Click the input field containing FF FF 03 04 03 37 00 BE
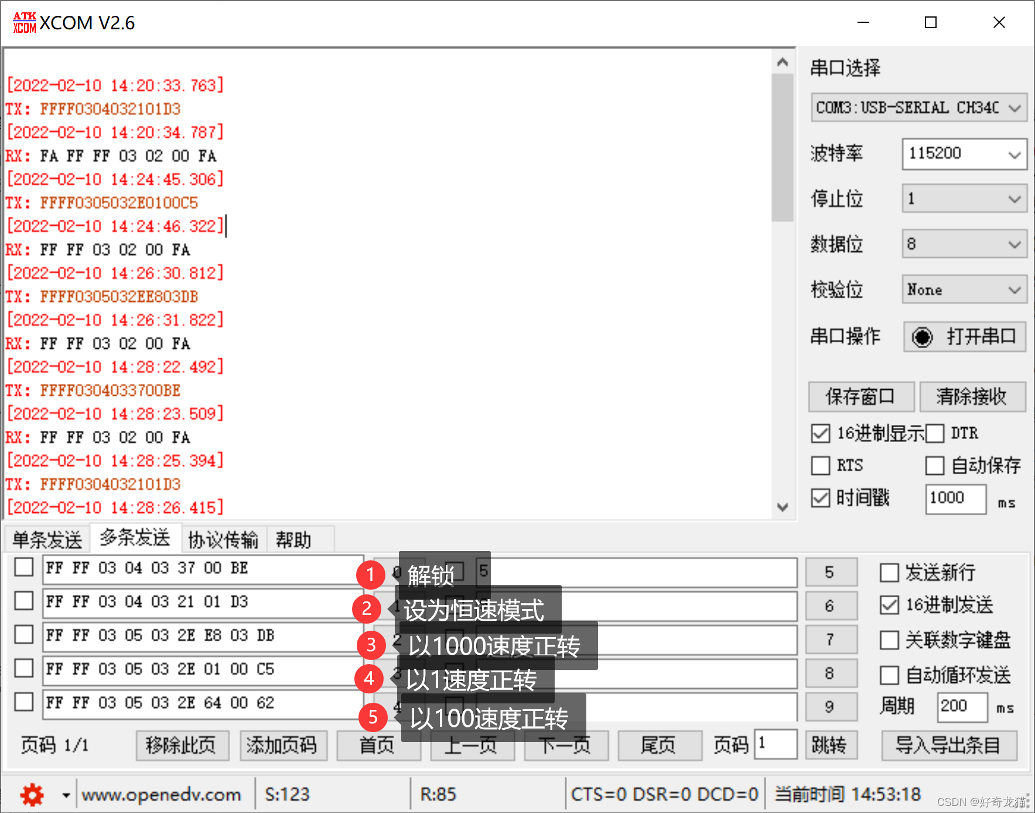The height and width of the screenshot is (813, 1035). (x=203, y=569)
